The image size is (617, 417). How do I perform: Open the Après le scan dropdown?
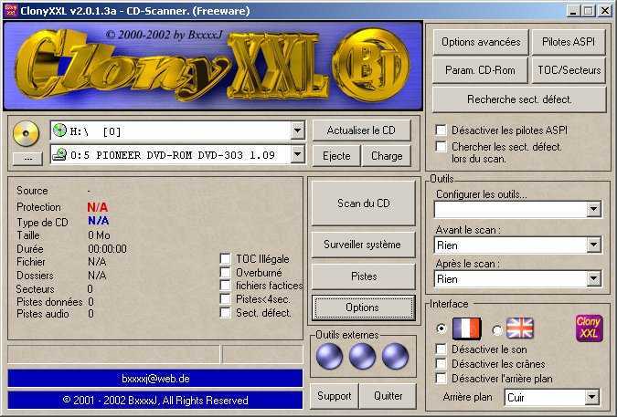tap(593, 279)
